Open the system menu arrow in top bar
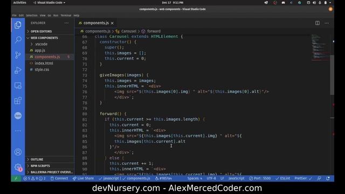This screenshot has width=345, height=194. click(330, 3)
